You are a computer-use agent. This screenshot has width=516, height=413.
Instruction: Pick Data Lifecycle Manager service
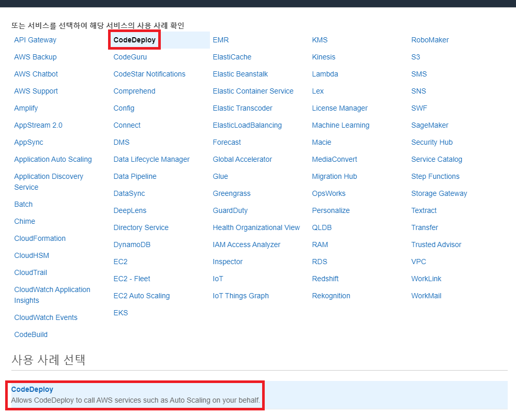click(151, 160)
